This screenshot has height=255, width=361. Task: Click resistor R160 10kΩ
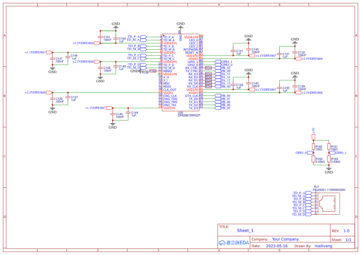313,147
